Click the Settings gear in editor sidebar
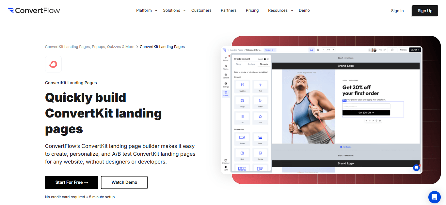The height and width of the screenshot is (205, 446). (x=226, y=85)
